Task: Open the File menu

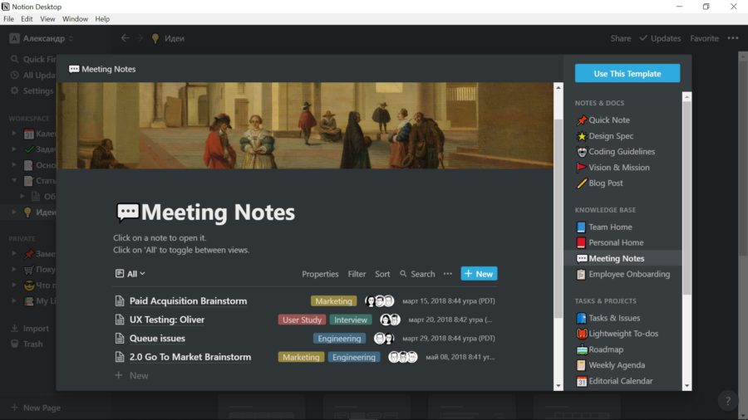Action: point(8,19)
